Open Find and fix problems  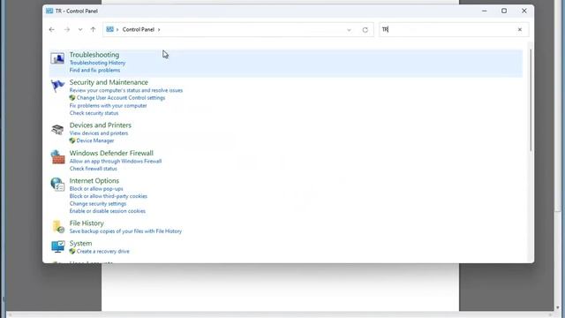[94, 71]
